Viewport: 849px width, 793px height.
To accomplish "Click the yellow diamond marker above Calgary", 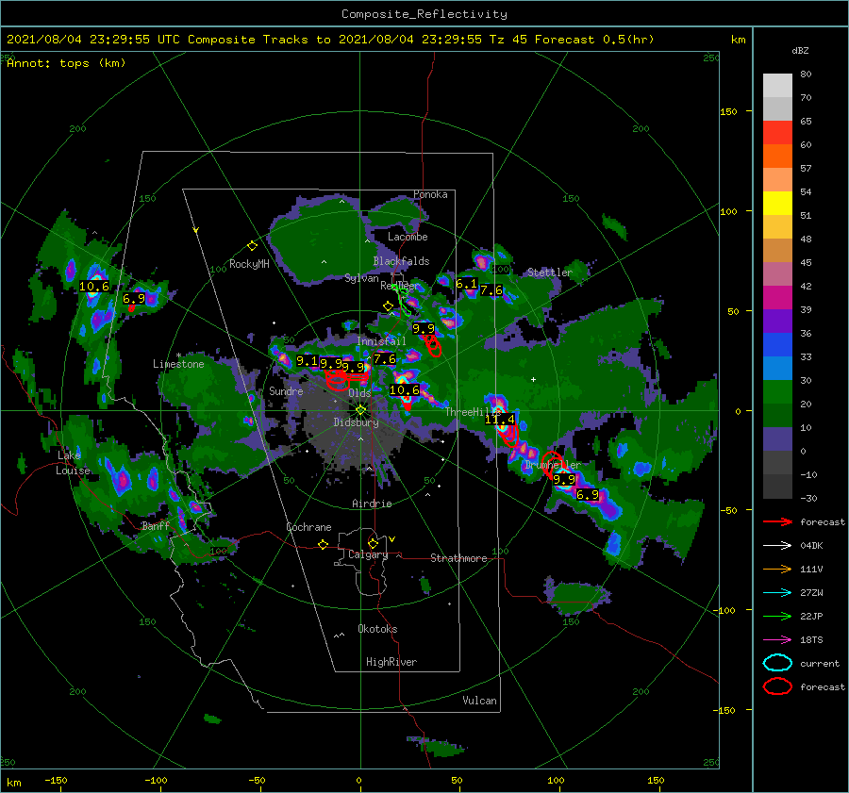I will (x=373, y=543).
